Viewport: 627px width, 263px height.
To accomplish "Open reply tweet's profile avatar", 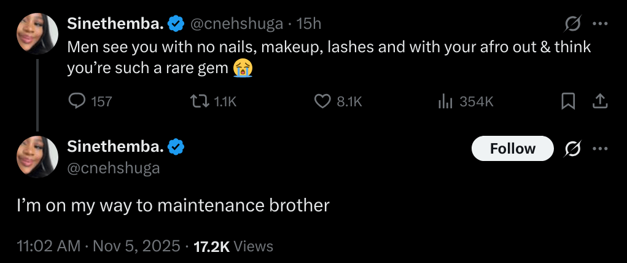I will pyautogui.click(x=37, y=157).
